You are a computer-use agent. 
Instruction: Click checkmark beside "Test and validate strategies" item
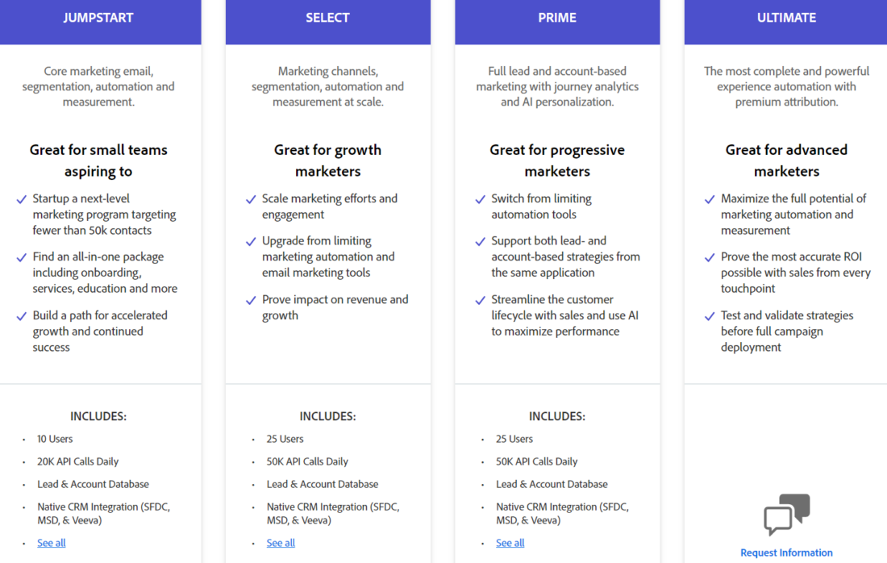tap(709, 315)
